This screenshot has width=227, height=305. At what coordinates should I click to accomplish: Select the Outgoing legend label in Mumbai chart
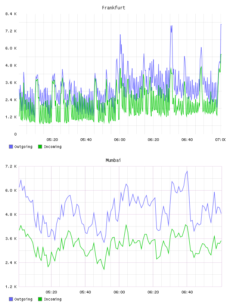23,299
